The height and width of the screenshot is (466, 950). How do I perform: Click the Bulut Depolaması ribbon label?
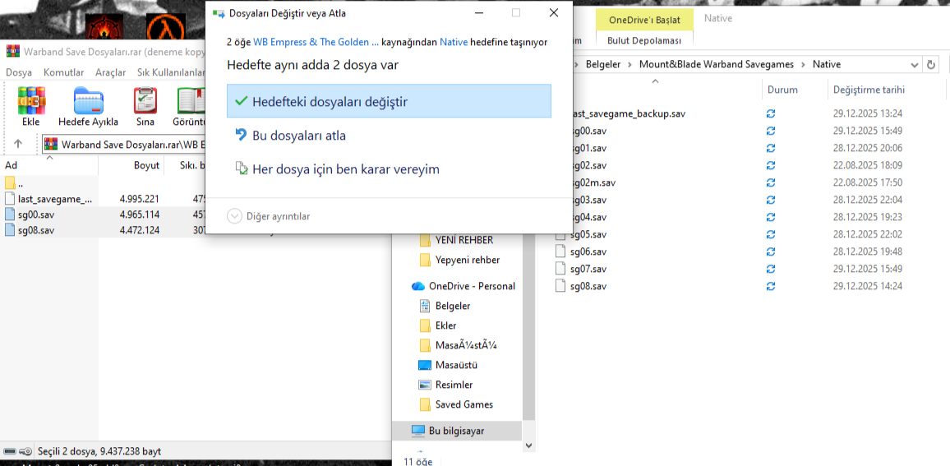coord(644,40)
